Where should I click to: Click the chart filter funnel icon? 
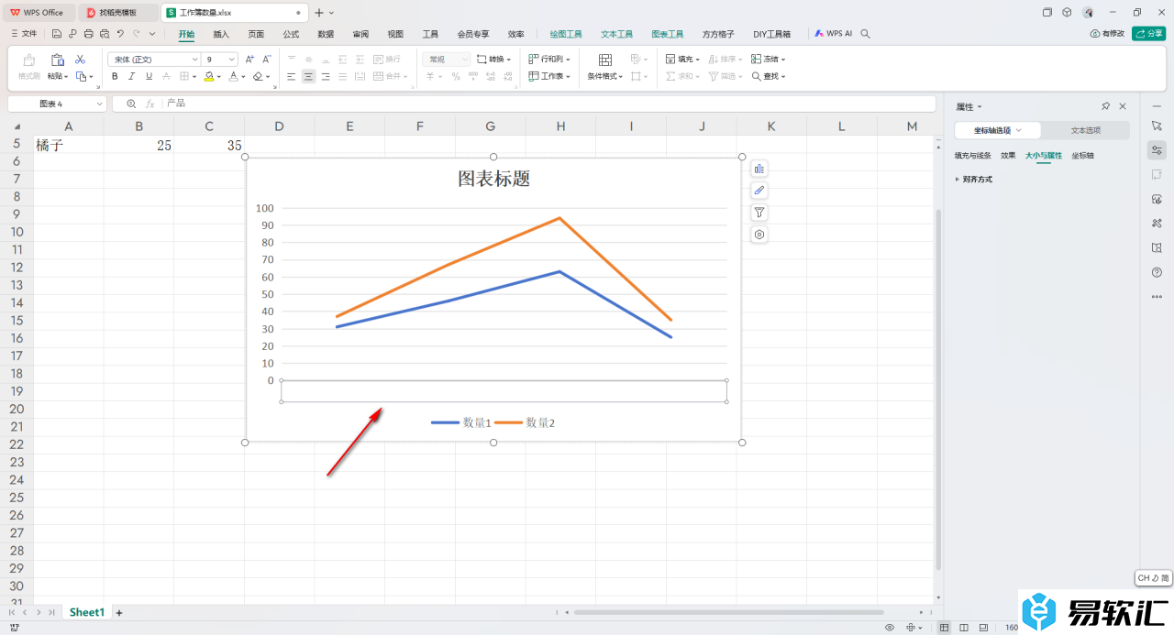759,213
